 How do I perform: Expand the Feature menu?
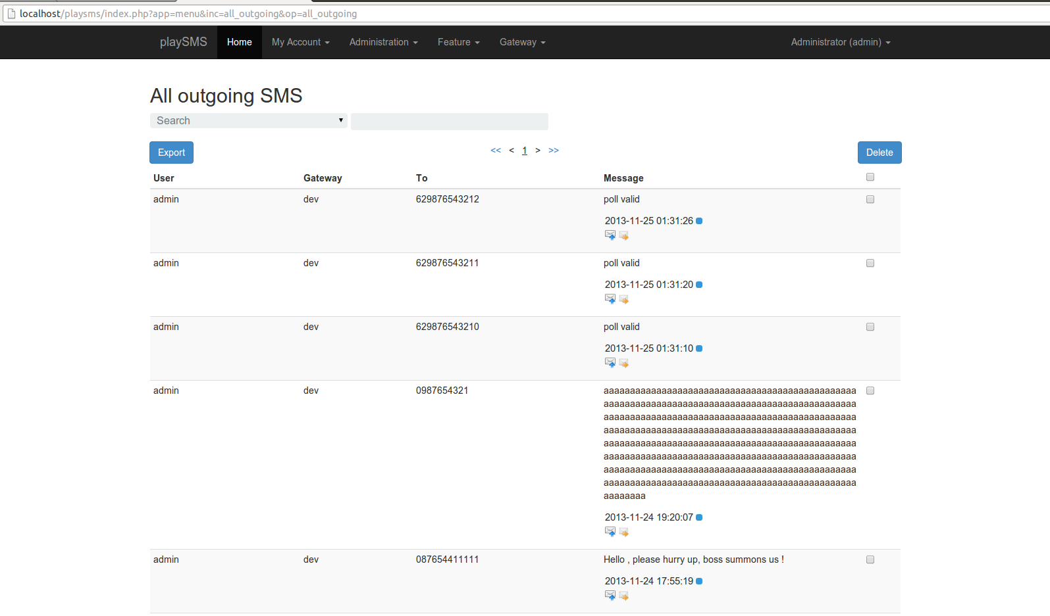pos(459,42)
